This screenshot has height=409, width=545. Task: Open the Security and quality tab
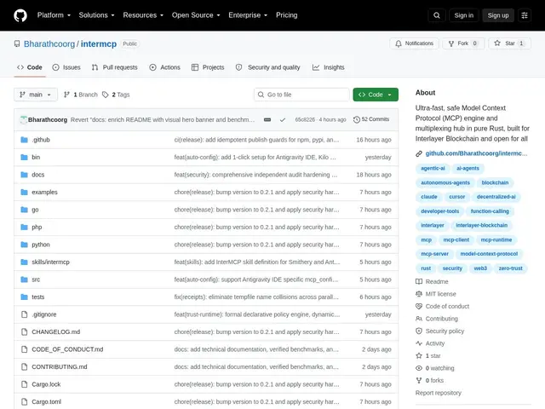point(267,67)
